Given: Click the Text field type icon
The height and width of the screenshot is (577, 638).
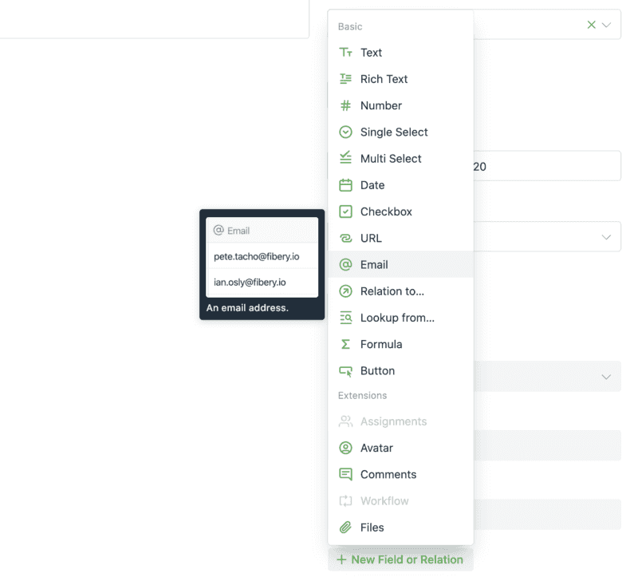Looking at the screenshot, I should click(x=345, y=53).
